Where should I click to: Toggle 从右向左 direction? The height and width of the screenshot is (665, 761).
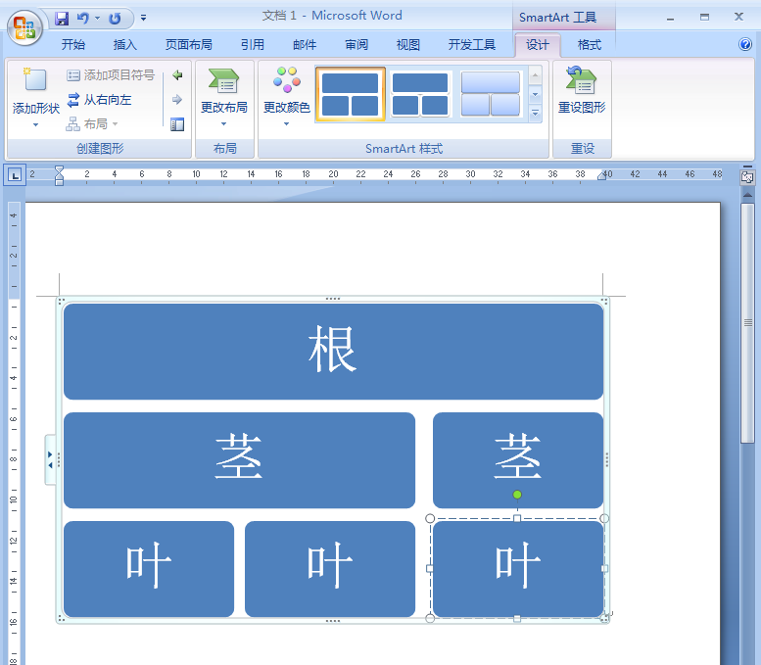[100, 100]
